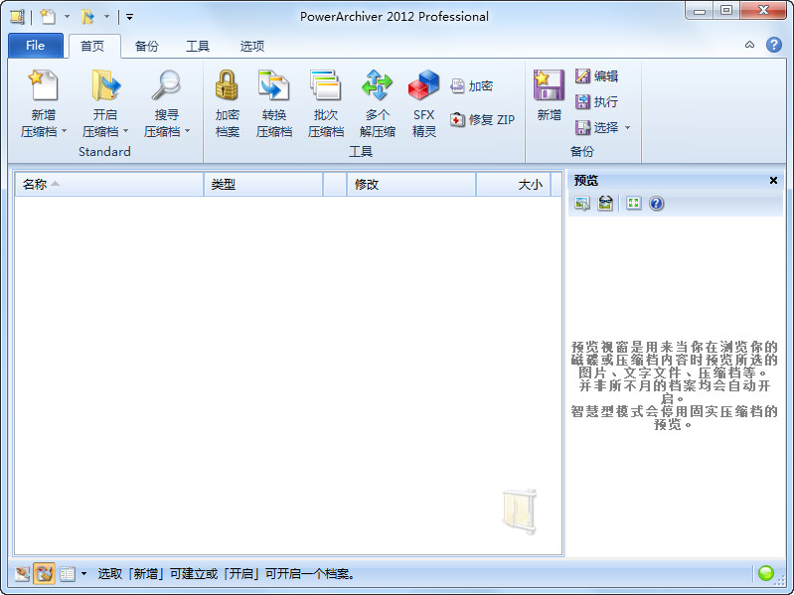Click the 多个解压缩 multi-extract icon
Screen dimensions: 794x595
378,85
